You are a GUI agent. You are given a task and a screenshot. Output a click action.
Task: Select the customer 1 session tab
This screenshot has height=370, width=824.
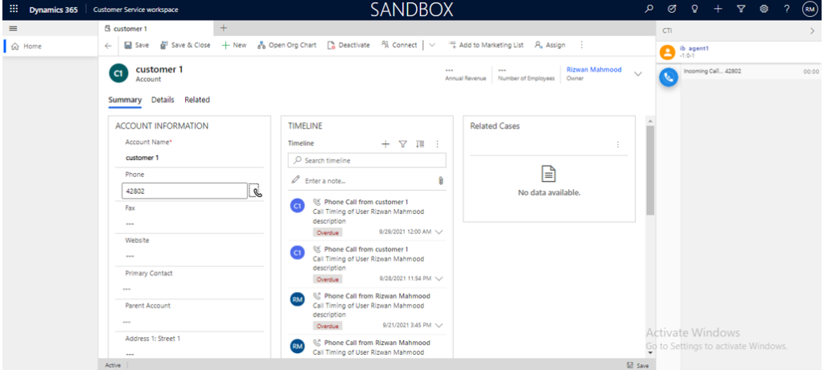click(x=156, y=28)
